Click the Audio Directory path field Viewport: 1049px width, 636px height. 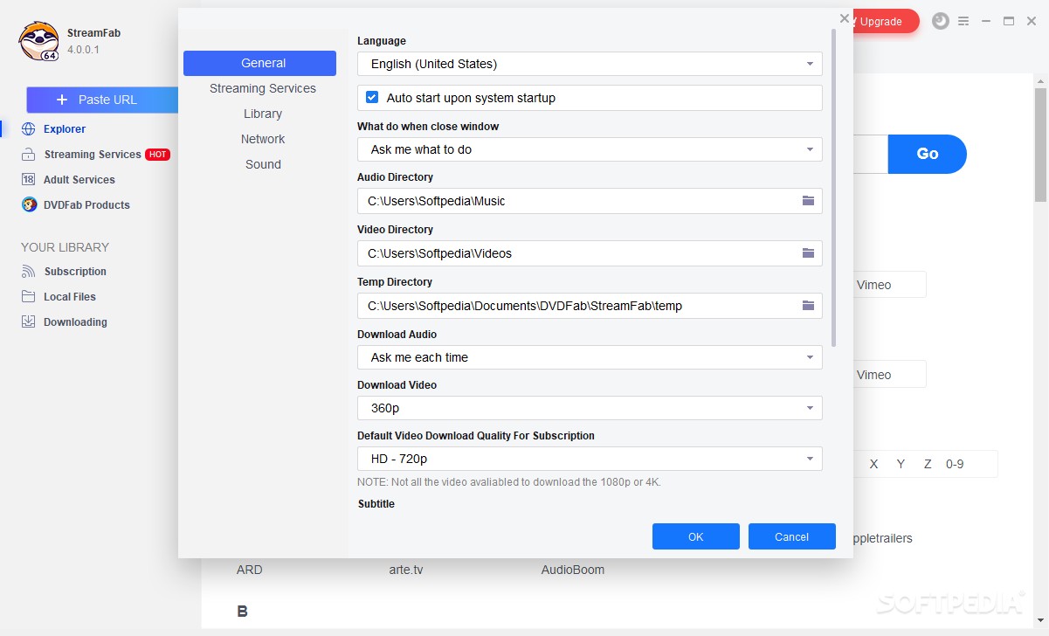pyautogui.click(x=590, y=201)
